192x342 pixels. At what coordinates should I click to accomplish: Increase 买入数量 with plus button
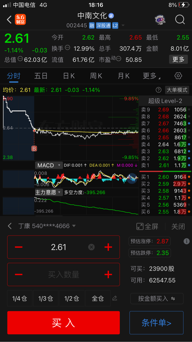tap(108, 274)
